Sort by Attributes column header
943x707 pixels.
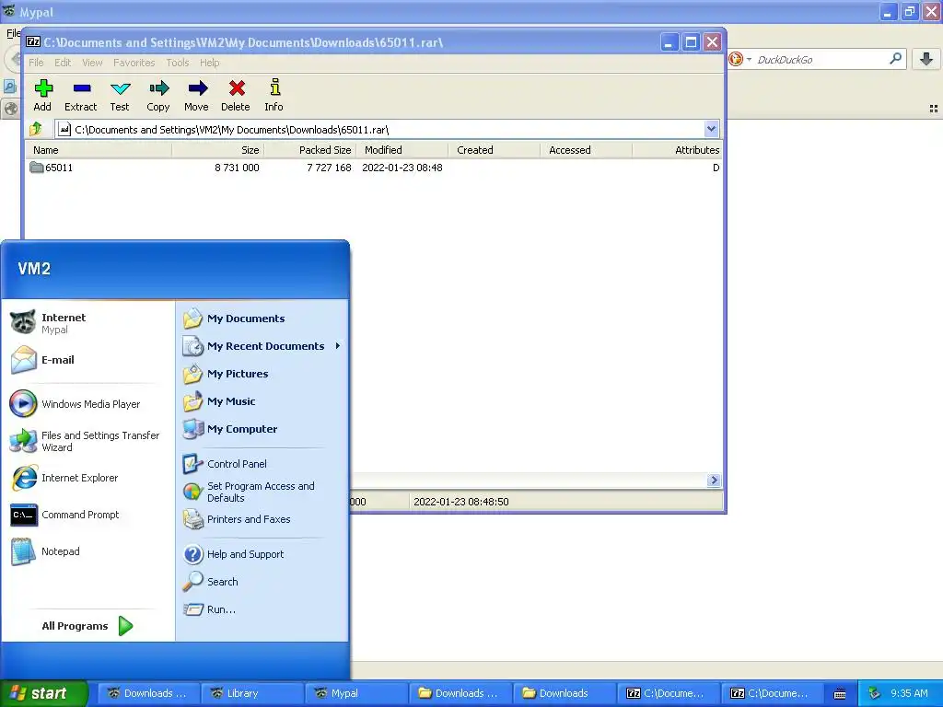677,150
